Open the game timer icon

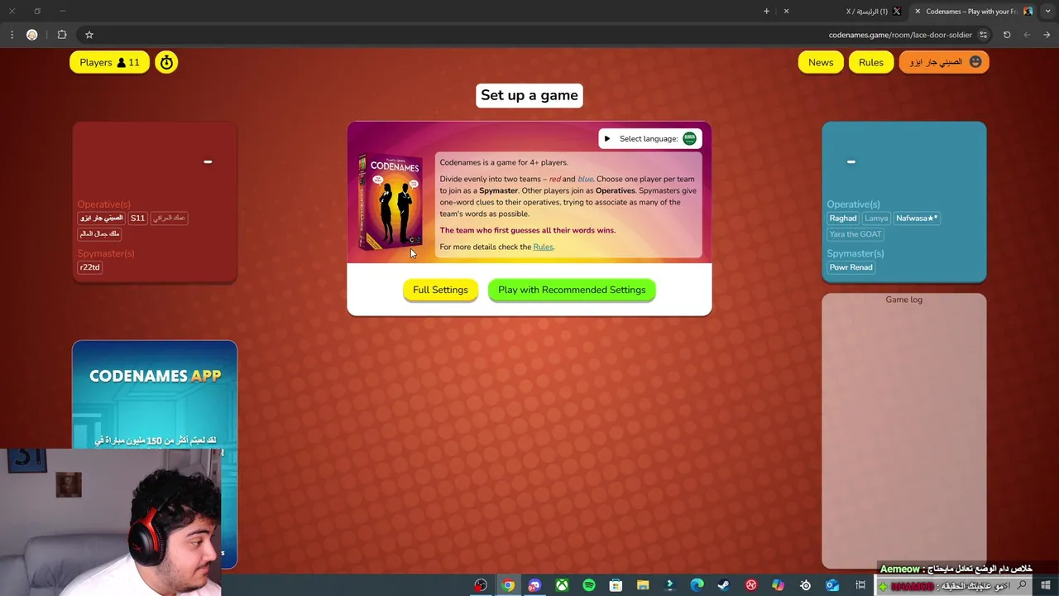coord(166,62)
